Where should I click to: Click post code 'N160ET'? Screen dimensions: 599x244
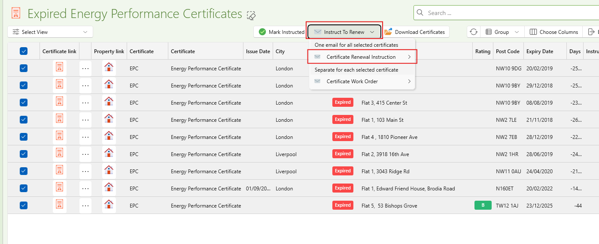[505, 188]
